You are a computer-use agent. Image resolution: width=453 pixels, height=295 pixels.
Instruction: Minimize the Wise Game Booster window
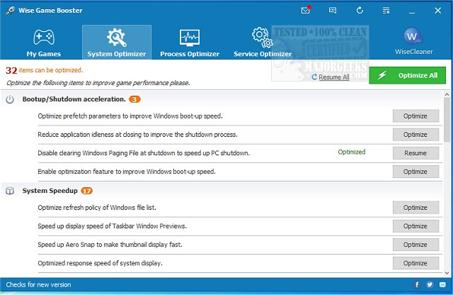click(412, 11)
